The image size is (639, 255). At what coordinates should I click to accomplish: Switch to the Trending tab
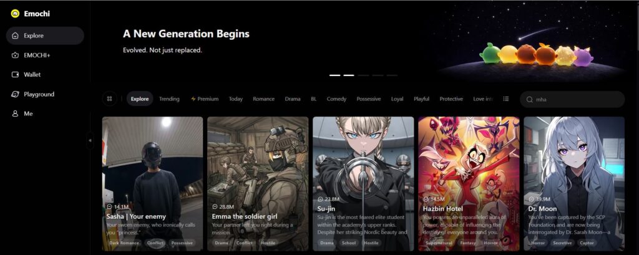(169, 99)
